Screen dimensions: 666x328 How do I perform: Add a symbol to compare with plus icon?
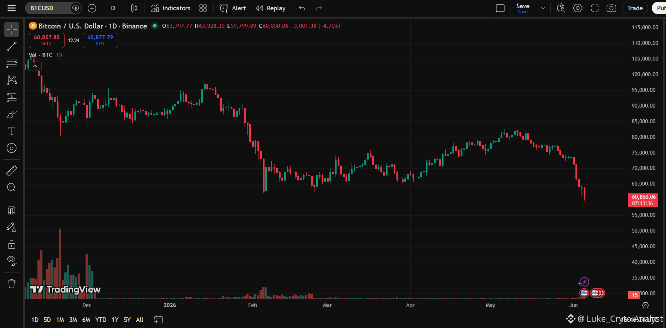[92, 8]
